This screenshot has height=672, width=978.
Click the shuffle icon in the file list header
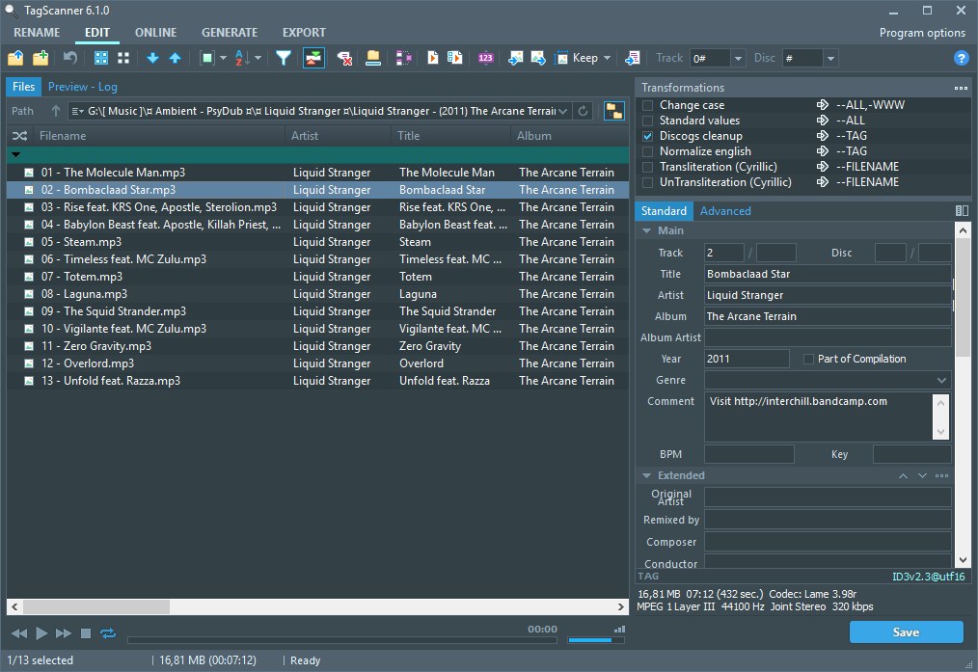pyautogui.click(x=20, y=136)
